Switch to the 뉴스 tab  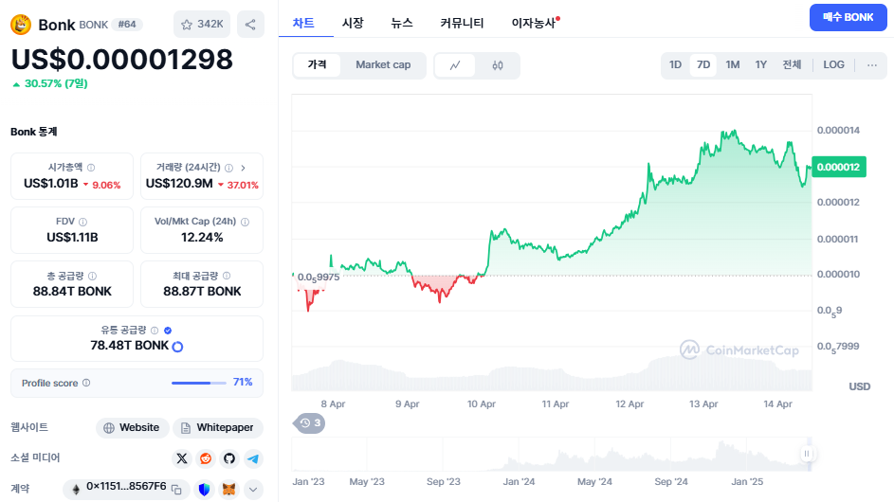[402, 23]
